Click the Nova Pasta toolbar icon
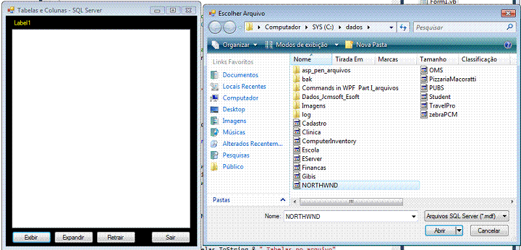The width and height of the screenshot is (521, 250). click(x=349, y=45)
